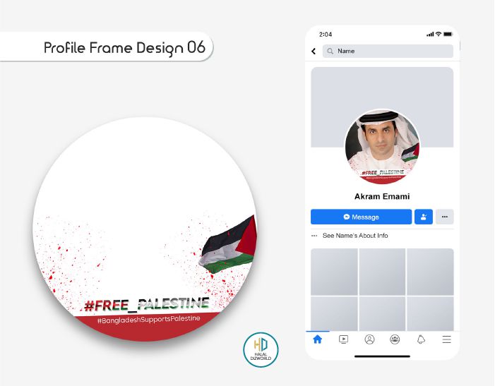The height and width of the screenshot is (386, 495).
Task: Open the three-dot more options button
Action: coord(444,217)
